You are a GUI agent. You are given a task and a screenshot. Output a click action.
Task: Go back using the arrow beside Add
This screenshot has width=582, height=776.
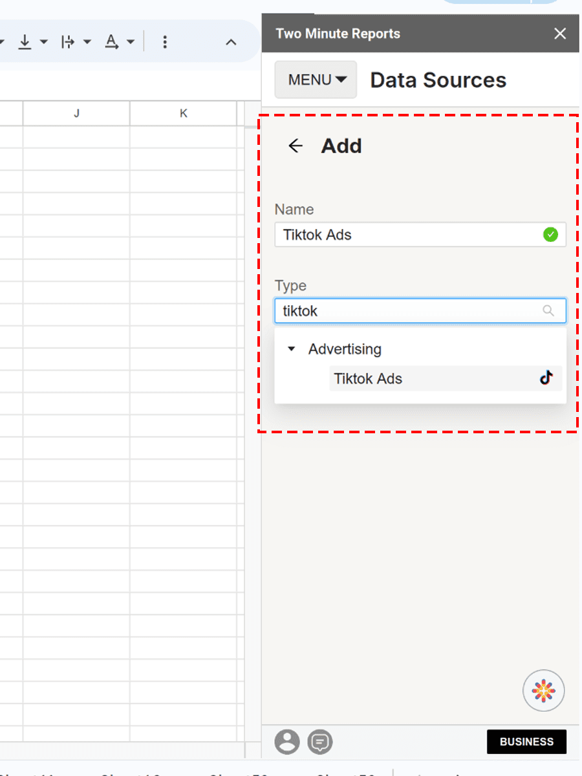(x=296, y=146)
